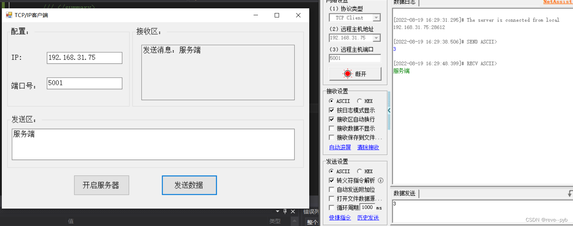The height and width of the screenshot is (226, 573).
Task: Click the 发送区 text box containing 服务端
Action: [153, 144]
